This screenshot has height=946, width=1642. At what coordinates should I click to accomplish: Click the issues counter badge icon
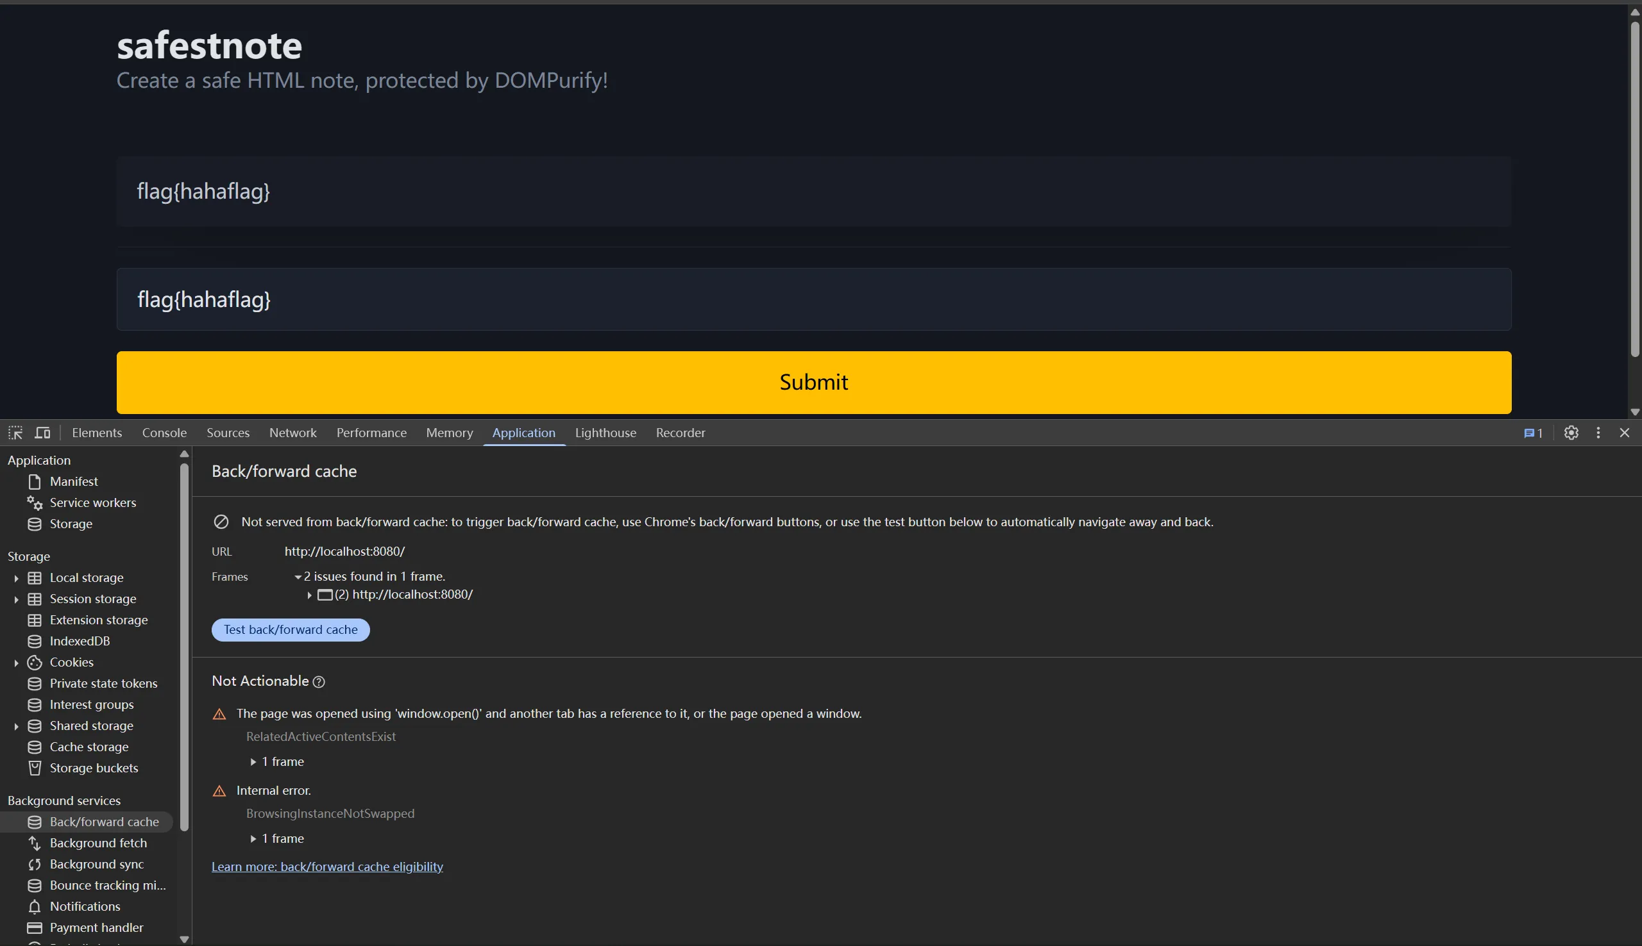[1533, 433]
